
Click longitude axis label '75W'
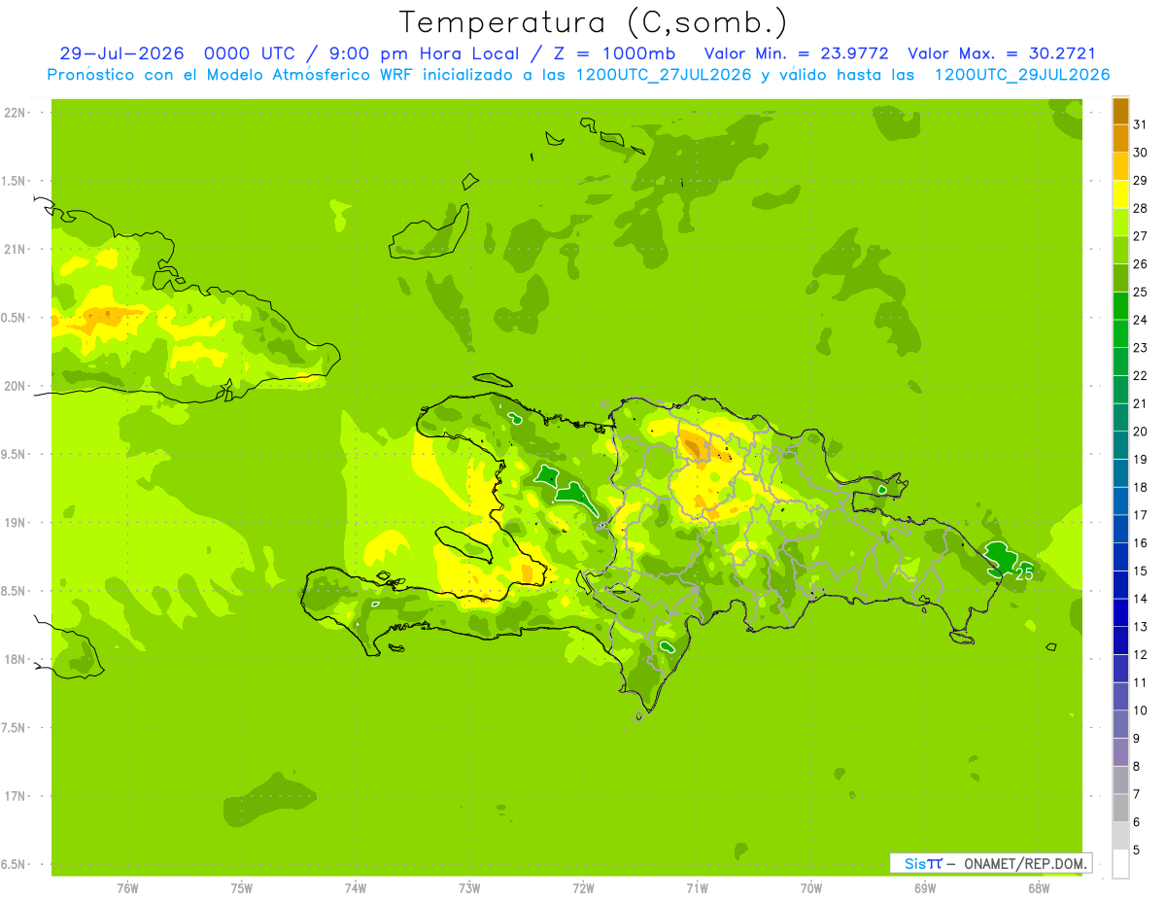pyautogui.click(x=242, y=888)
